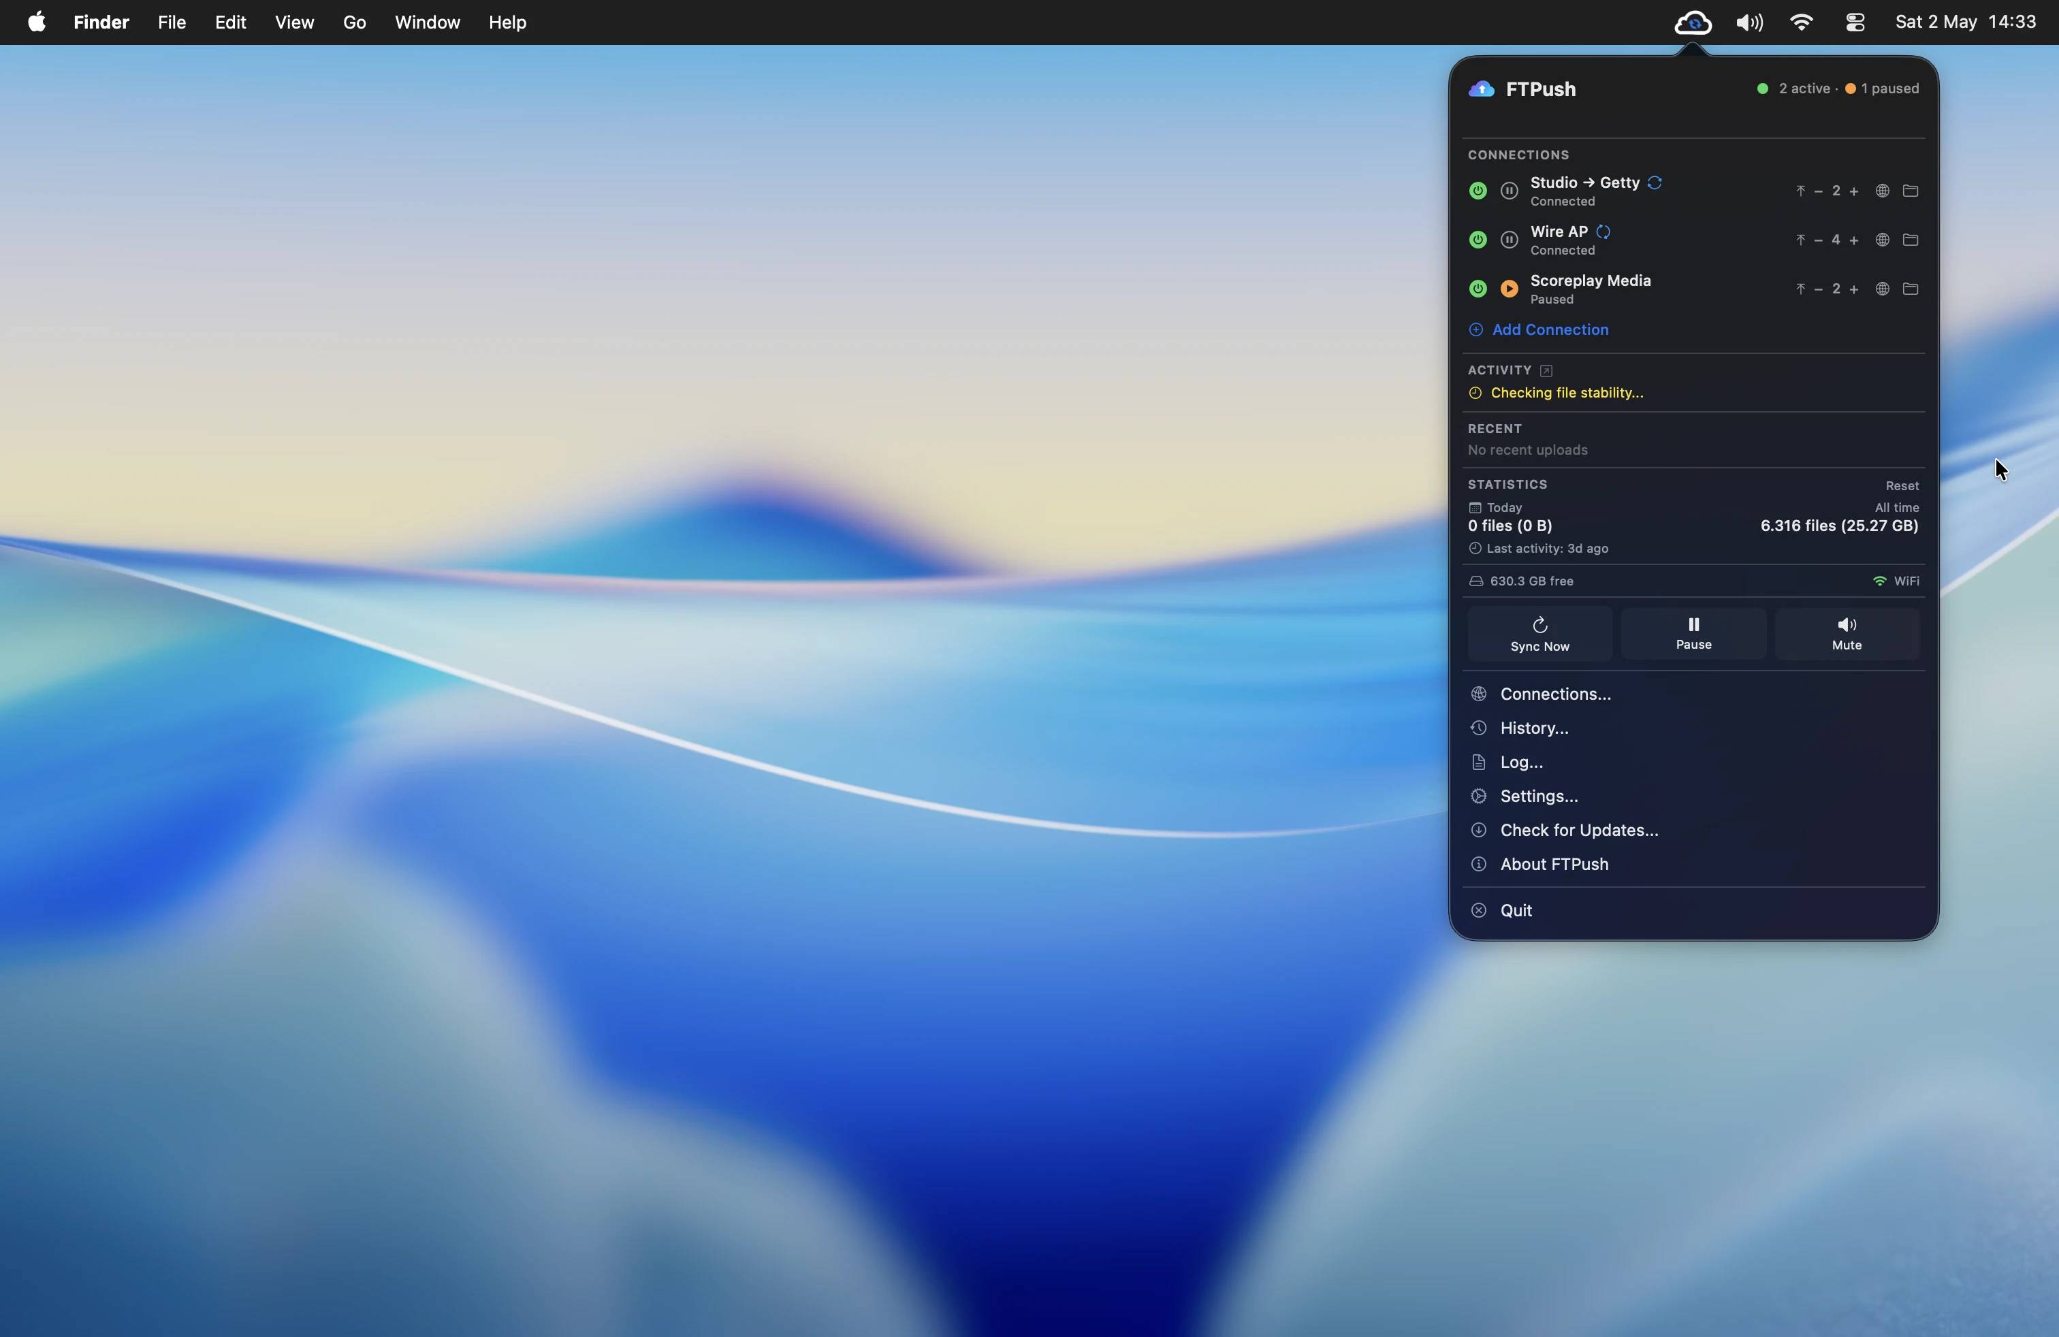The width and height of the screenshot is (2059, 1337).
Task: Toggle power for Studio → Getty connection
Action: [1478, 191]
